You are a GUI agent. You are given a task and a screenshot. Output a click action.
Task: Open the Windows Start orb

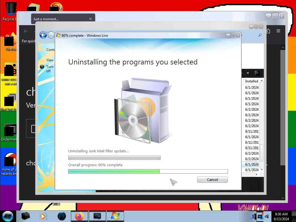coord(8,216)
